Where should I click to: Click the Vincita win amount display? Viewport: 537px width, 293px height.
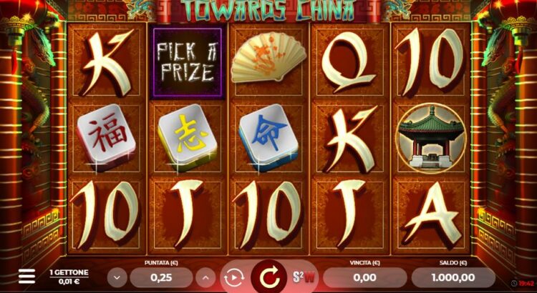pos(364,277)
